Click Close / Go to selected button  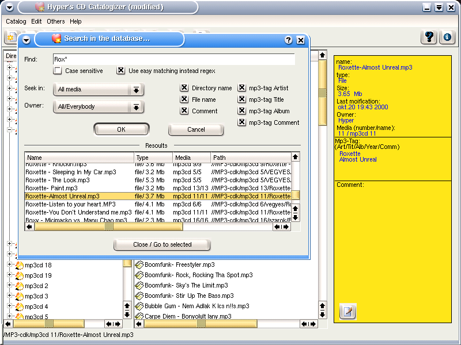point(162,244)
